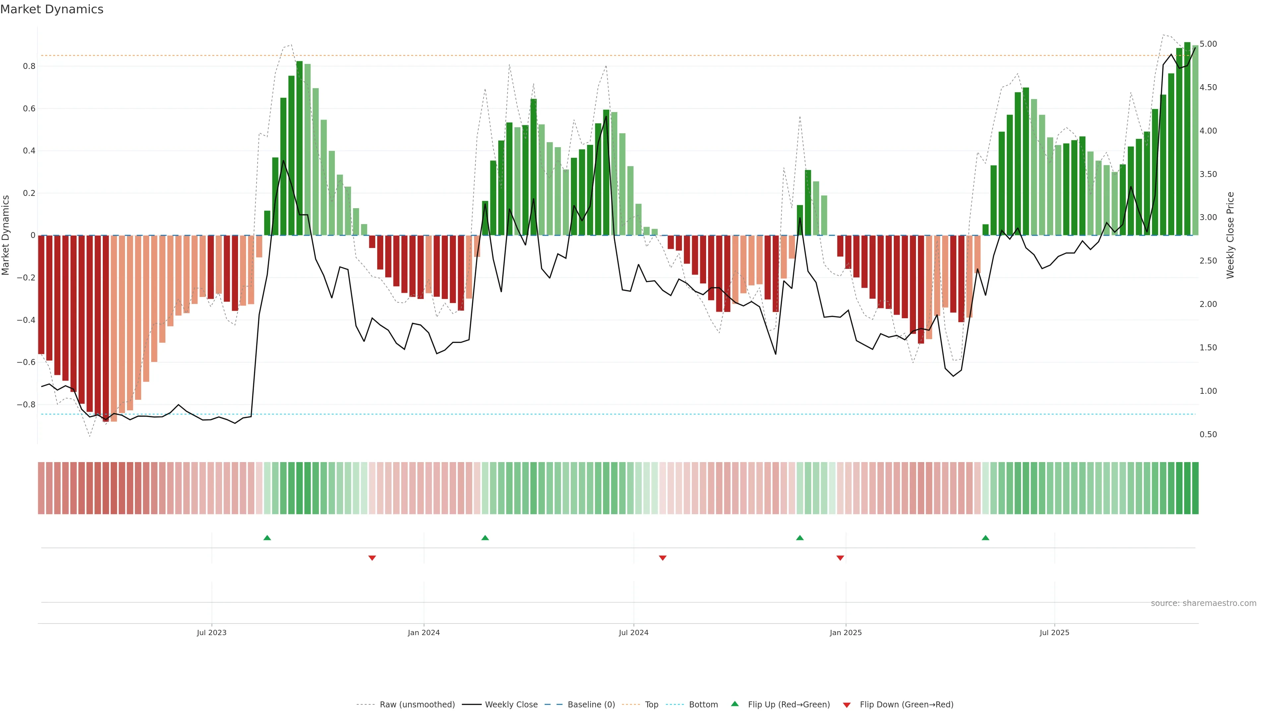Click the first green flip-up triangle marker
Image resolution: width=1273 pixels, height=716 pixels.
pos(267,538)
